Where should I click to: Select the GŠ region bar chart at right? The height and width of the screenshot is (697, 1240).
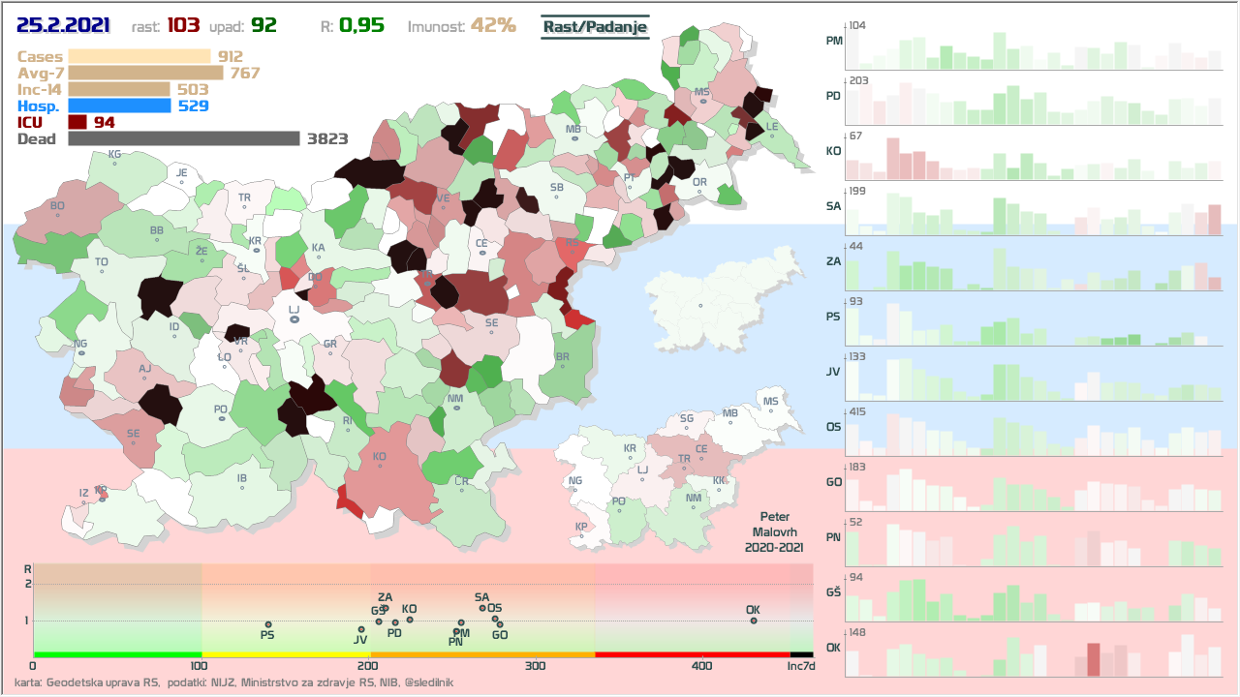[x=1033, y=594]
